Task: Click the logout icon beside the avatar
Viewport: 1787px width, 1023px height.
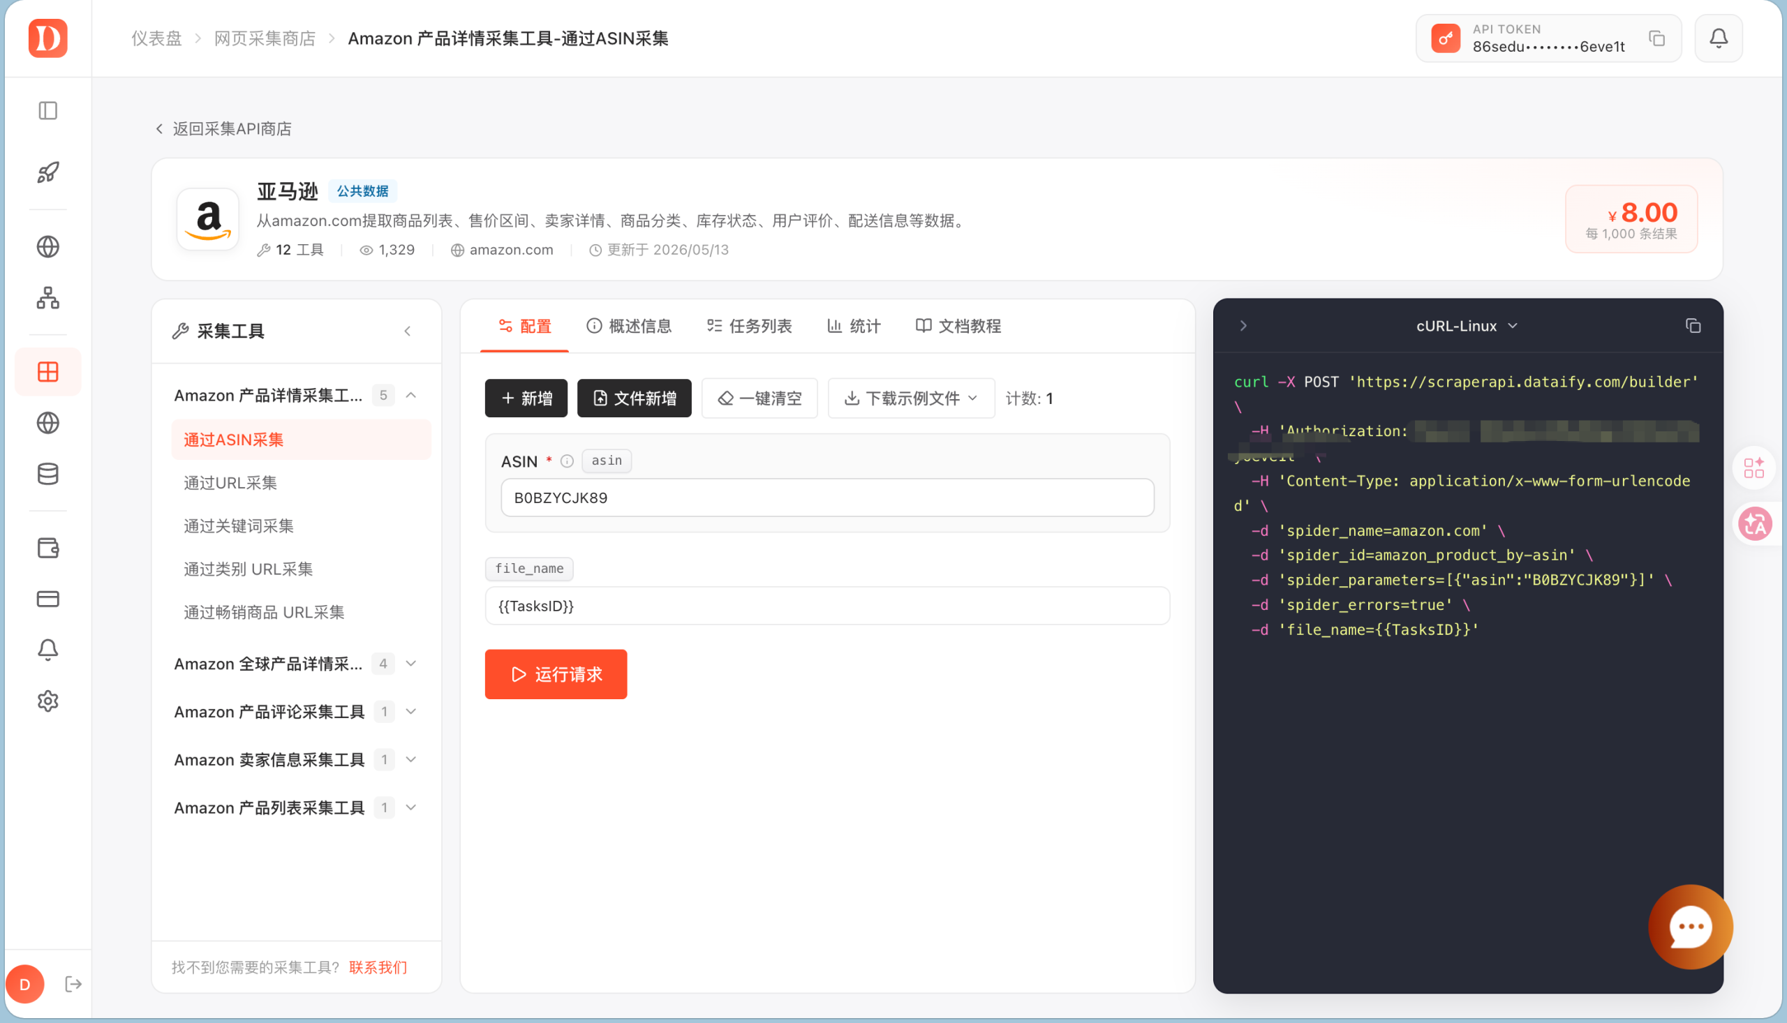Action: [x=73, y=985]
